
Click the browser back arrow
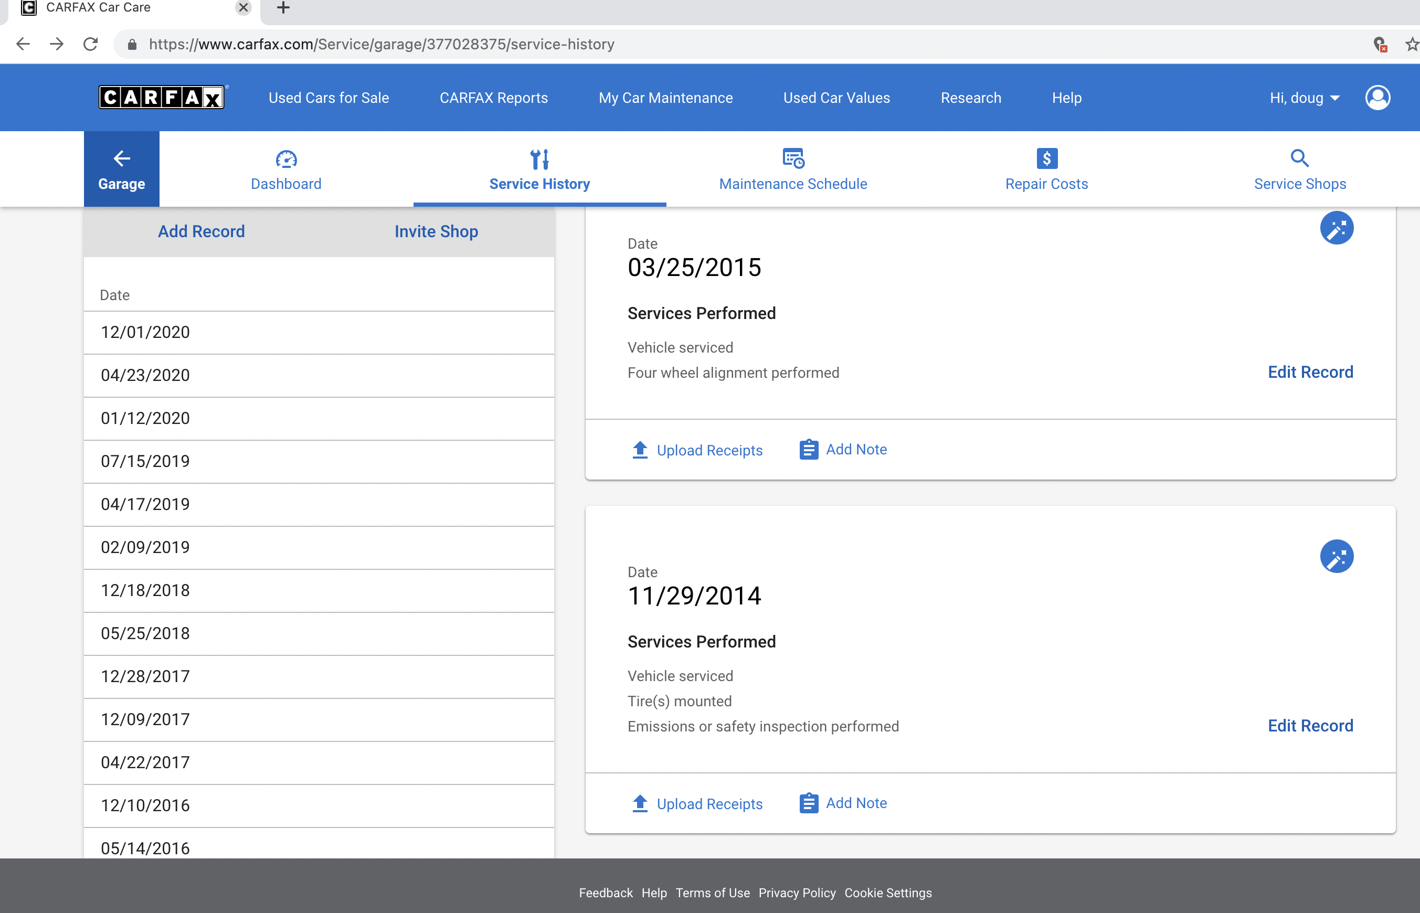[x=23, y=44]
